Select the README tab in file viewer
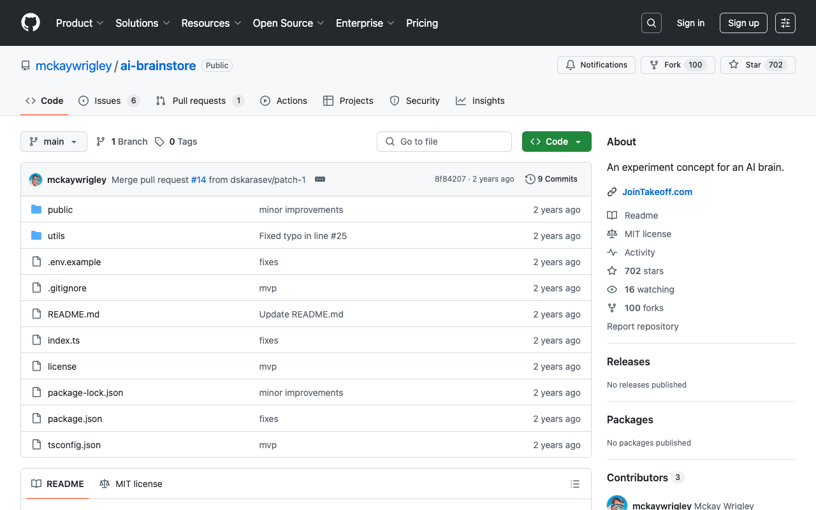The image size is (816, 510). 57,484
